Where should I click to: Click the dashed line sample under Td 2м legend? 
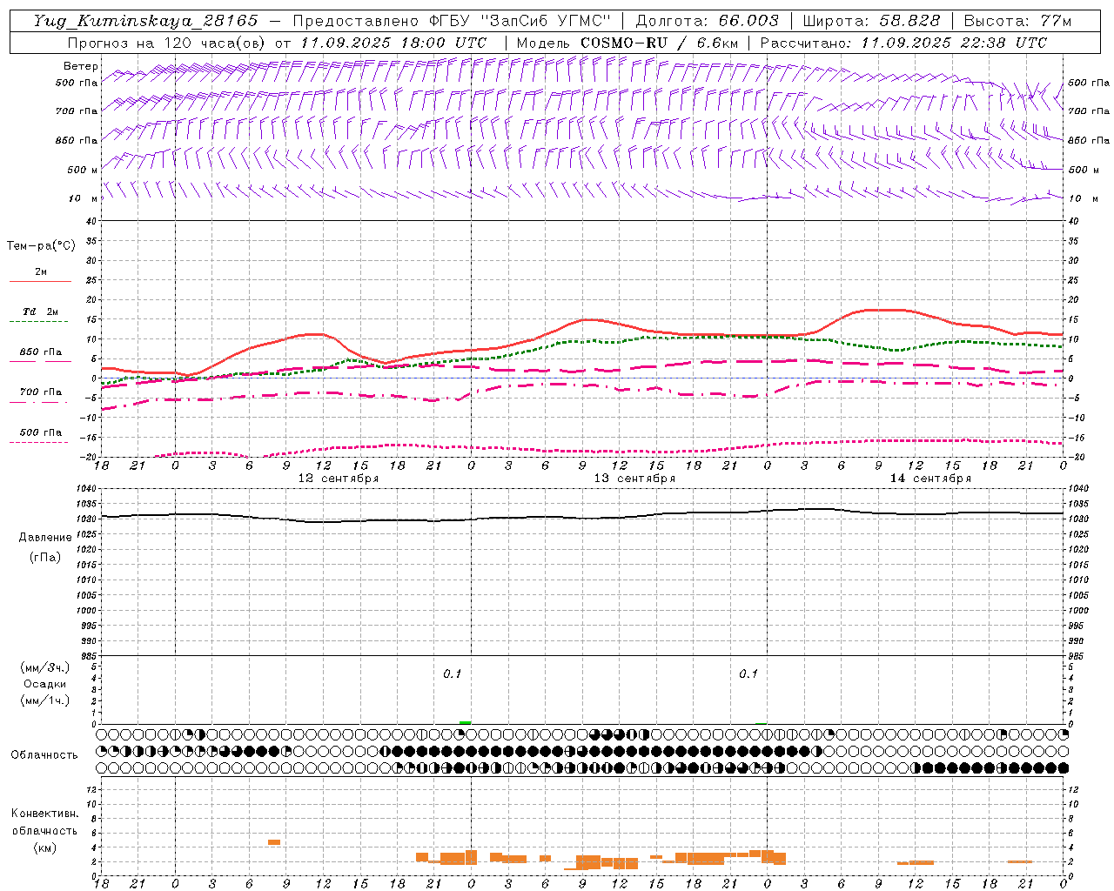[39, 322]
